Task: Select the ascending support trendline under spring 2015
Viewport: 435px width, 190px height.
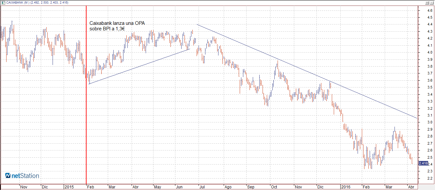Action: [x=139, y=67]
